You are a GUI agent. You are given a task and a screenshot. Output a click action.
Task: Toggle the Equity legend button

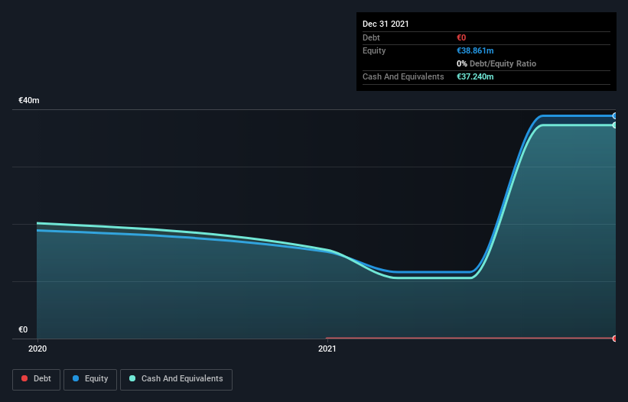pyautogui.click(x=90, y=379)
